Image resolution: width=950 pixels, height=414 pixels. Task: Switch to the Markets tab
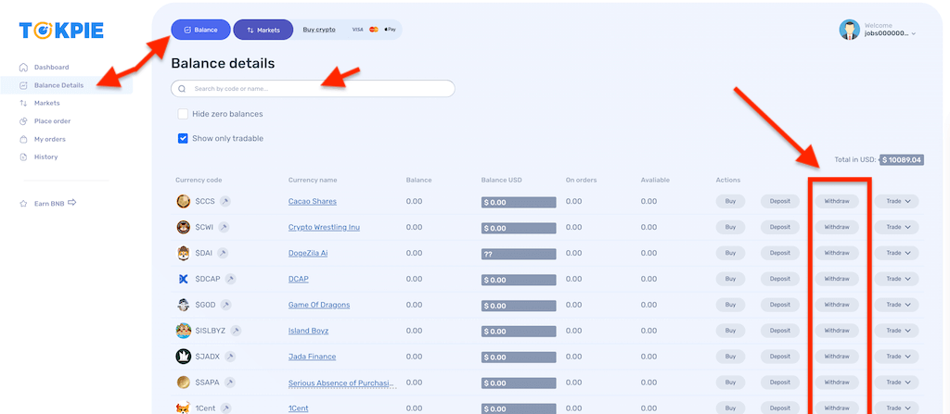(x=263, y=30)
